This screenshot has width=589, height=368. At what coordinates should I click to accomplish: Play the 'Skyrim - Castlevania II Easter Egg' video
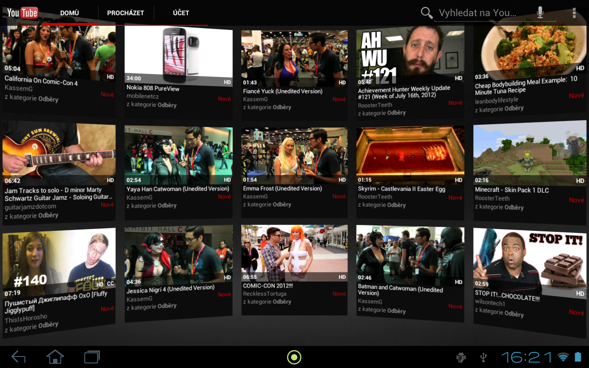coord(410,154)
